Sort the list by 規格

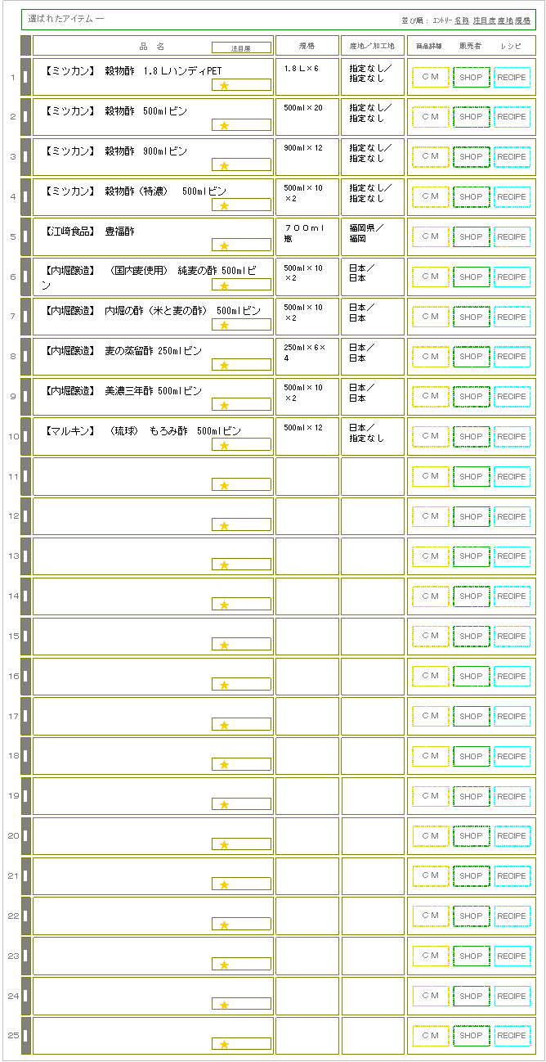(x=522, y=20)
